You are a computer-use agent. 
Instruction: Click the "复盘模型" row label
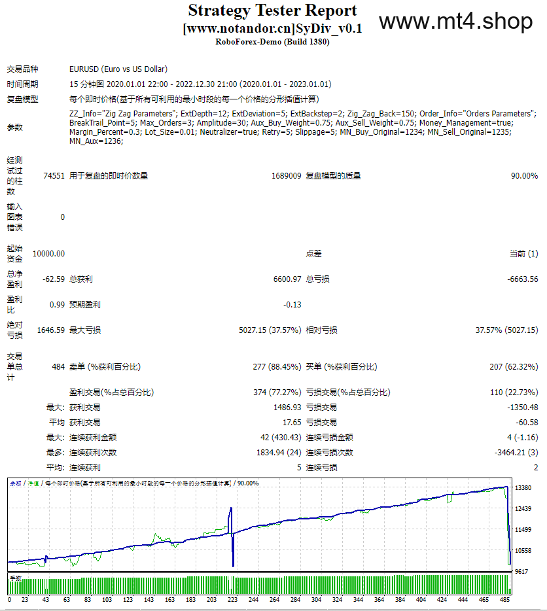pos(23,99)
